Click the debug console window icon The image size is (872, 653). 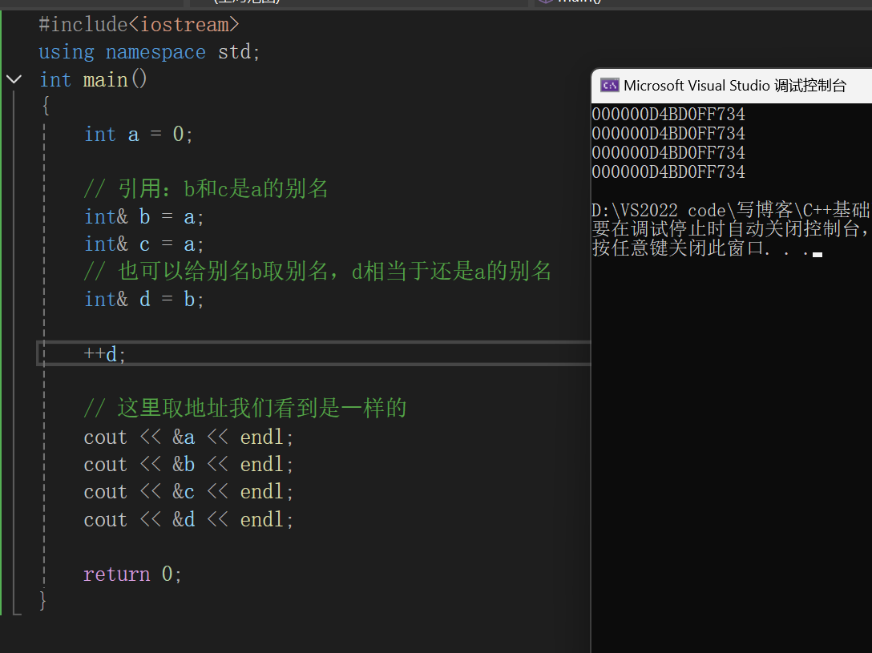[609, 86]
